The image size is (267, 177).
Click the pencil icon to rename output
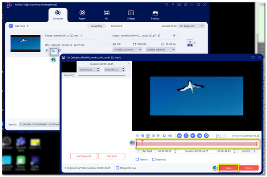(x=159, y=36)
